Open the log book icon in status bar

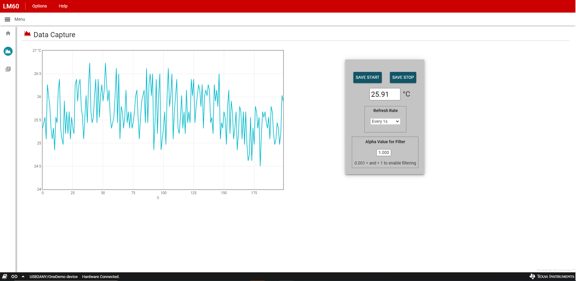[x=5, y=277]
